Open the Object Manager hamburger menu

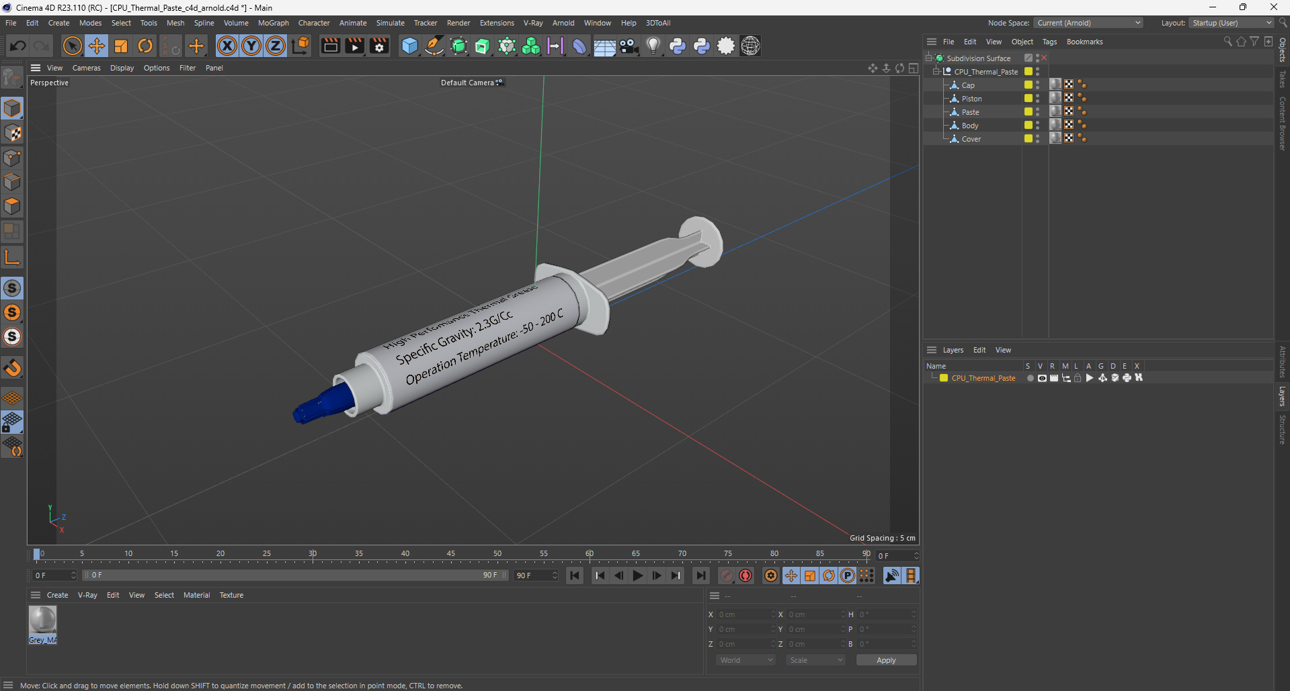[x=932, y=42]
